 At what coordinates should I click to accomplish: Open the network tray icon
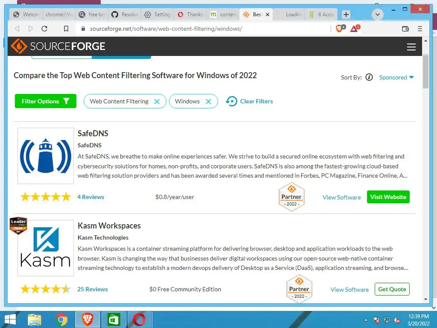coord(387,320)
